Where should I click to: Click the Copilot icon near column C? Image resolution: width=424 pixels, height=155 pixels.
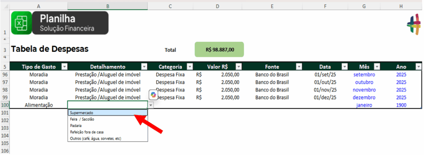coord(154,94)
